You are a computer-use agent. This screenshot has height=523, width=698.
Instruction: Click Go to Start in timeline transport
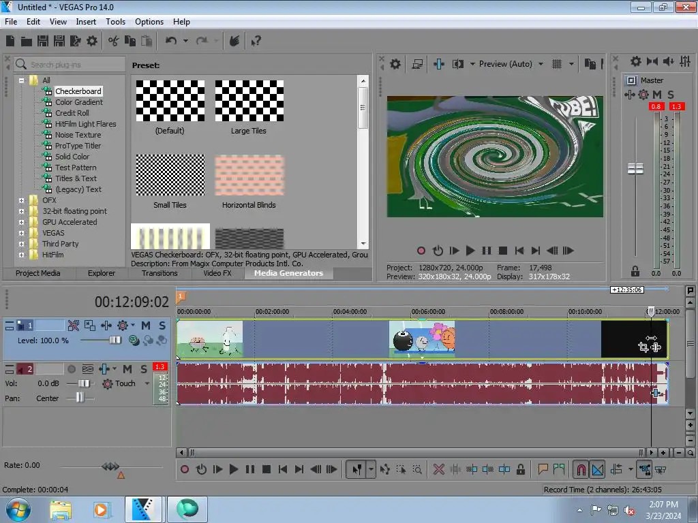coord(282,470)
